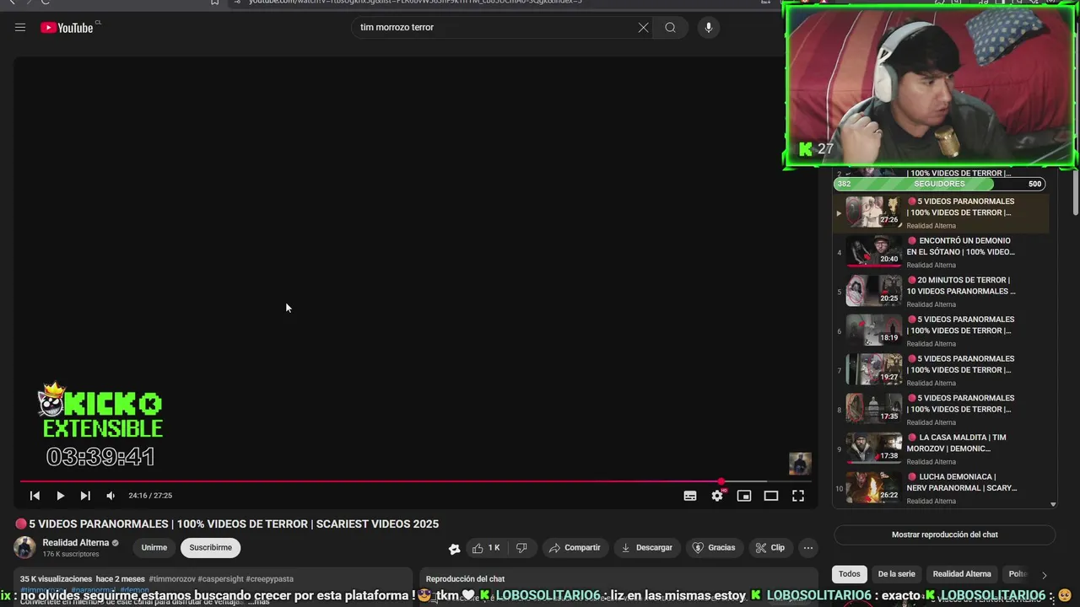
Task: Enter full screen mode
Action: [x=798, y=496]
